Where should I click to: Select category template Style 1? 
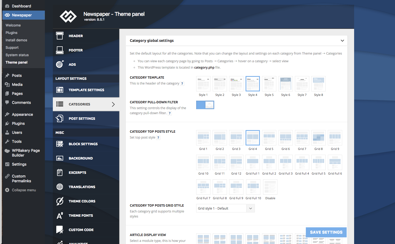[203, 84]
